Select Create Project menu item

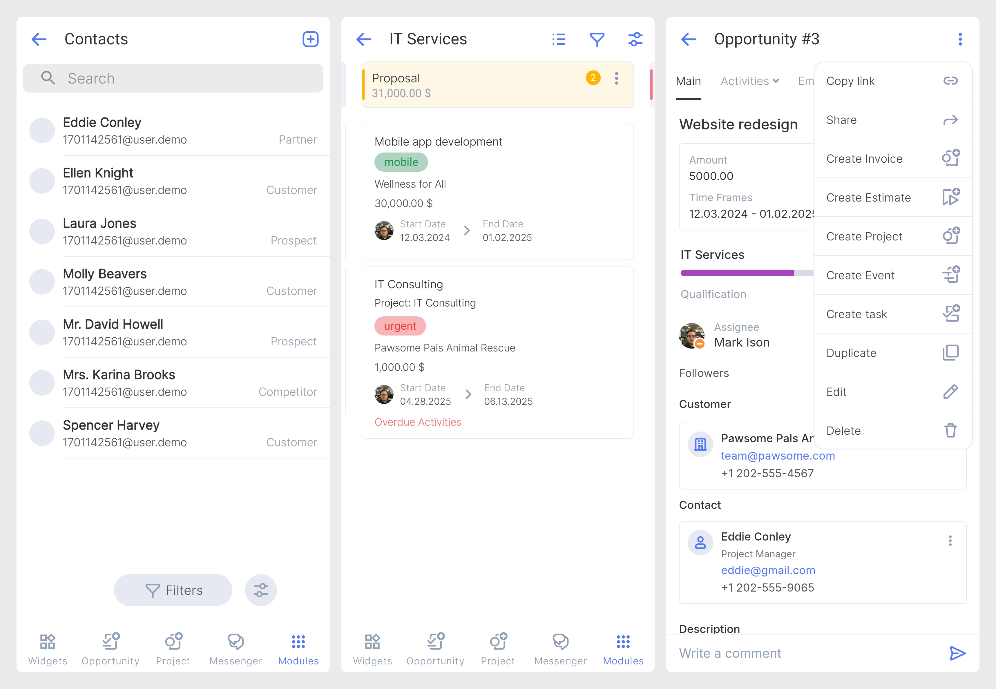pyautogui.click(x=893, y=237)
